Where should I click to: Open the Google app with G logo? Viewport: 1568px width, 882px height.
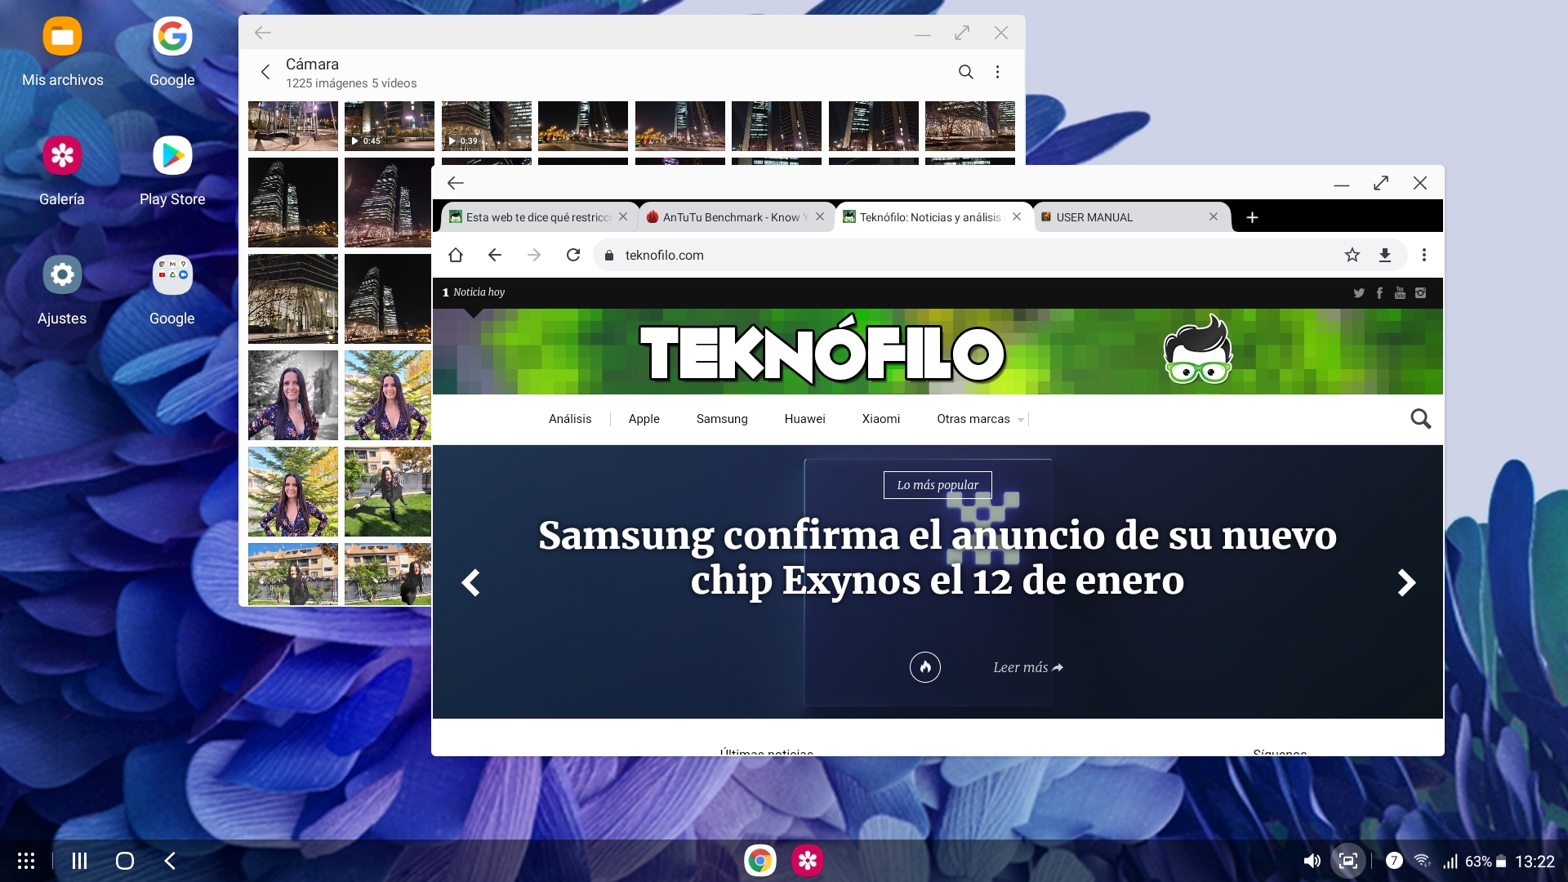(x=171, y=51)
